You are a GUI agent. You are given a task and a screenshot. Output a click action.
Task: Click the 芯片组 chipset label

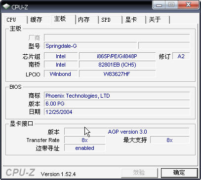(x=31, y=56)
